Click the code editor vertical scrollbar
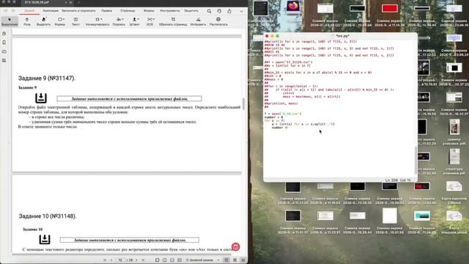This screenshot has width=469, height=264. [x=416, y=160]
